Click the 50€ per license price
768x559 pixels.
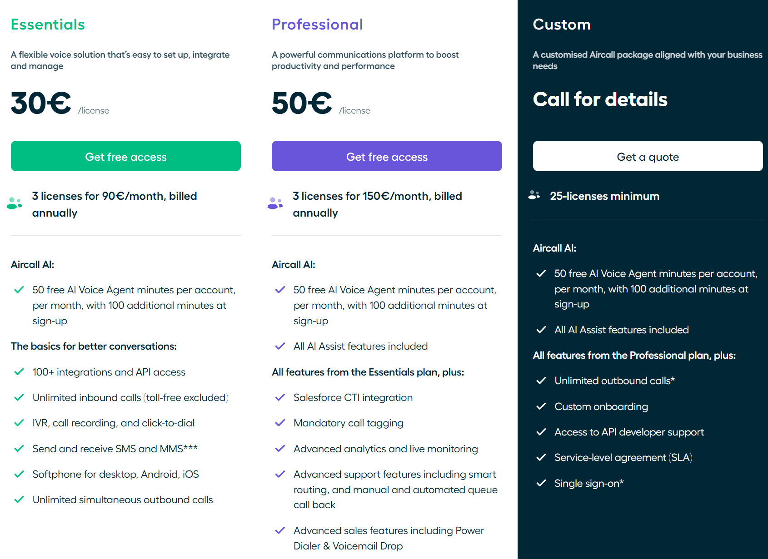[302, 103]
